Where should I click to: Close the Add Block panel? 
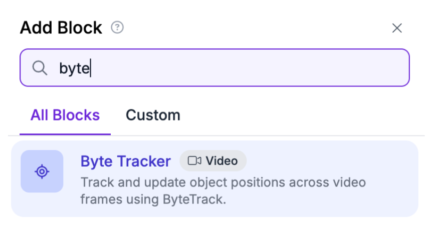(397, 28)
